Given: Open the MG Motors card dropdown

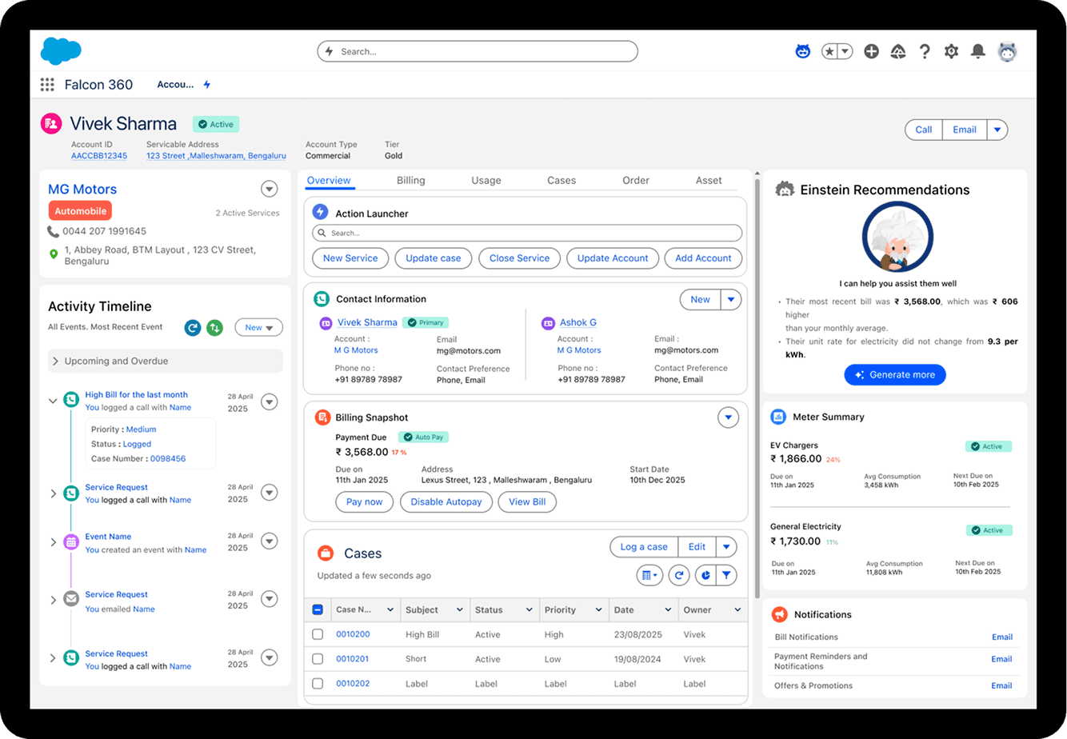Looking at the screenshot, I should coord(270,190).
